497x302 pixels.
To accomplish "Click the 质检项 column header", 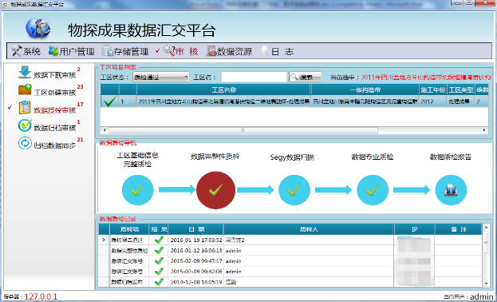I will pyautogui.click(x=129, y=229).
